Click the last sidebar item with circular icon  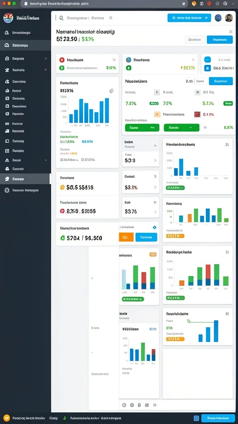pyautogui.click(x=25, y=190)
